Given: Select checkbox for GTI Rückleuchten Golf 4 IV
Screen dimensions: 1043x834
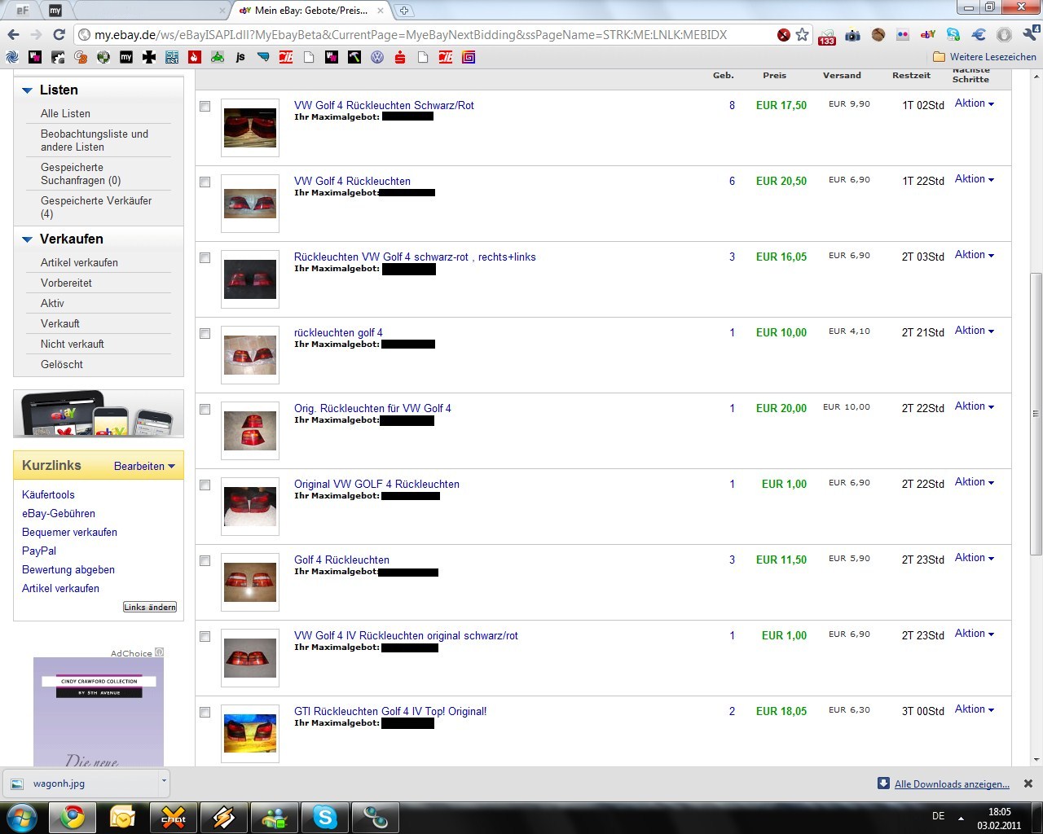Looking at the screenshot, I should [205, 713].
